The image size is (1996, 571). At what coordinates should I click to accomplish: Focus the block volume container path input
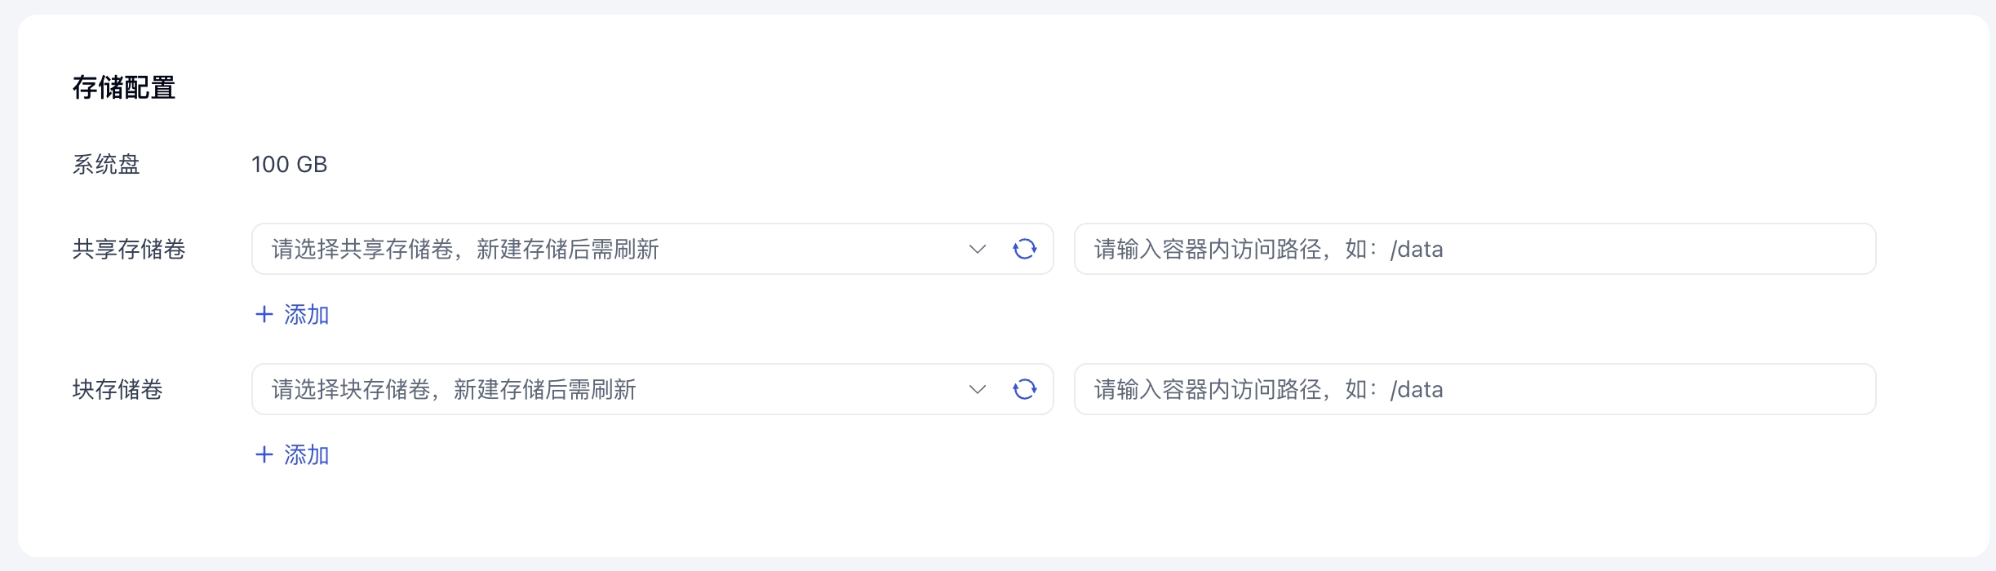point(1475,389)
